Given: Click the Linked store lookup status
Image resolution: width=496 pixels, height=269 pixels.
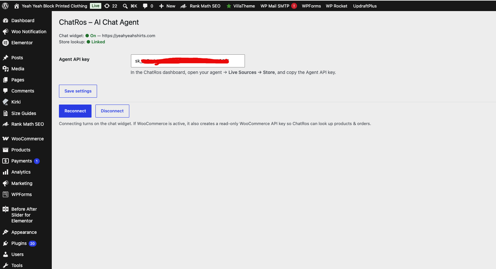Looking at the screenshot, I should click(98, 42).
